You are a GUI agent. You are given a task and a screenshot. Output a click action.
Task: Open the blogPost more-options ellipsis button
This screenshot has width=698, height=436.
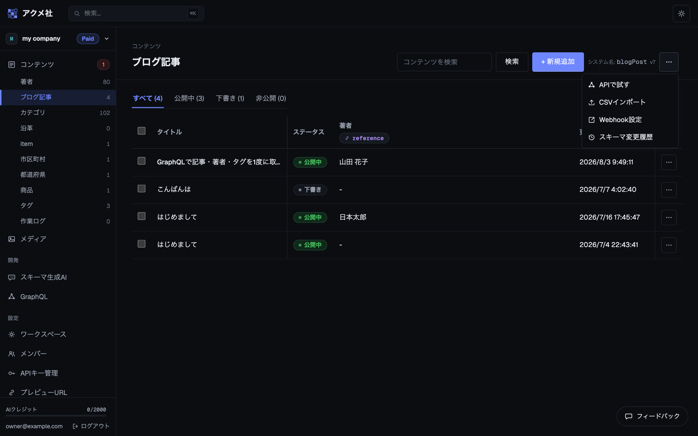tap(669, 62)
